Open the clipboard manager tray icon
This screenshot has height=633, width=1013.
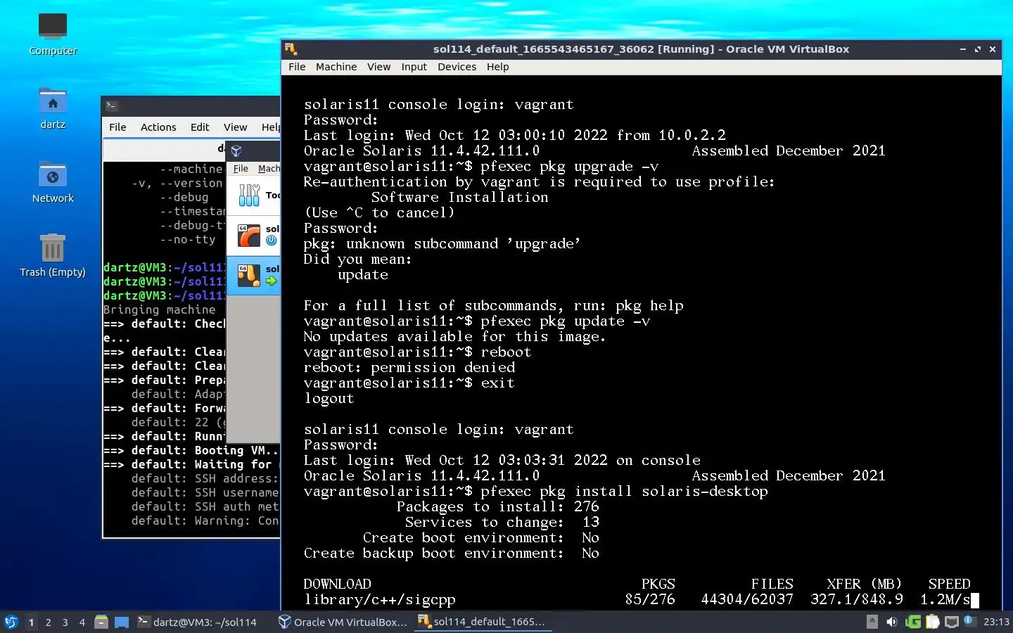point(933,622)
